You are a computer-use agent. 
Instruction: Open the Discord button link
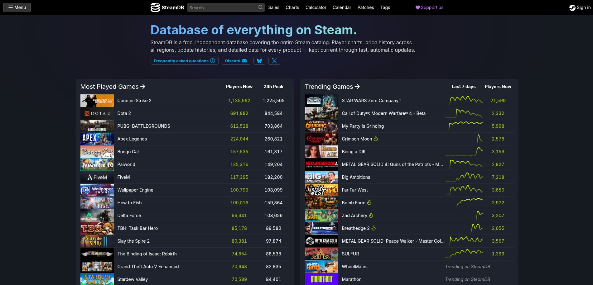point(236,61)
